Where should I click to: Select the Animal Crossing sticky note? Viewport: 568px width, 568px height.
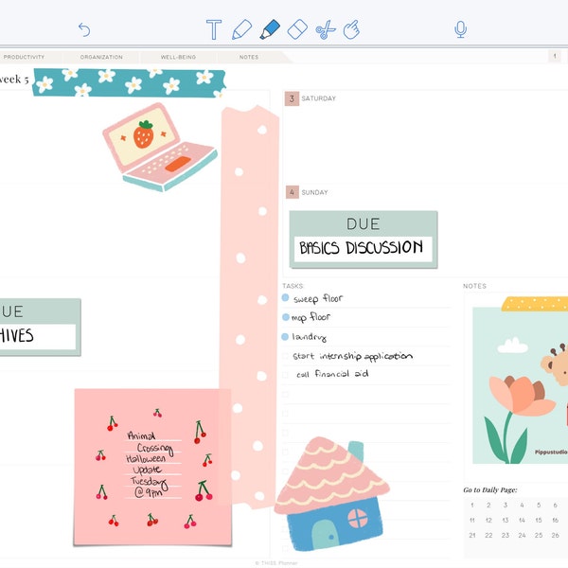coord(152,467)
